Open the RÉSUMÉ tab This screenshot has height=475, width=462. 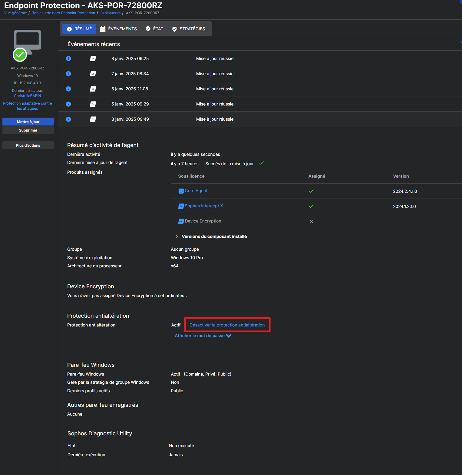click(x=79, y=29)
